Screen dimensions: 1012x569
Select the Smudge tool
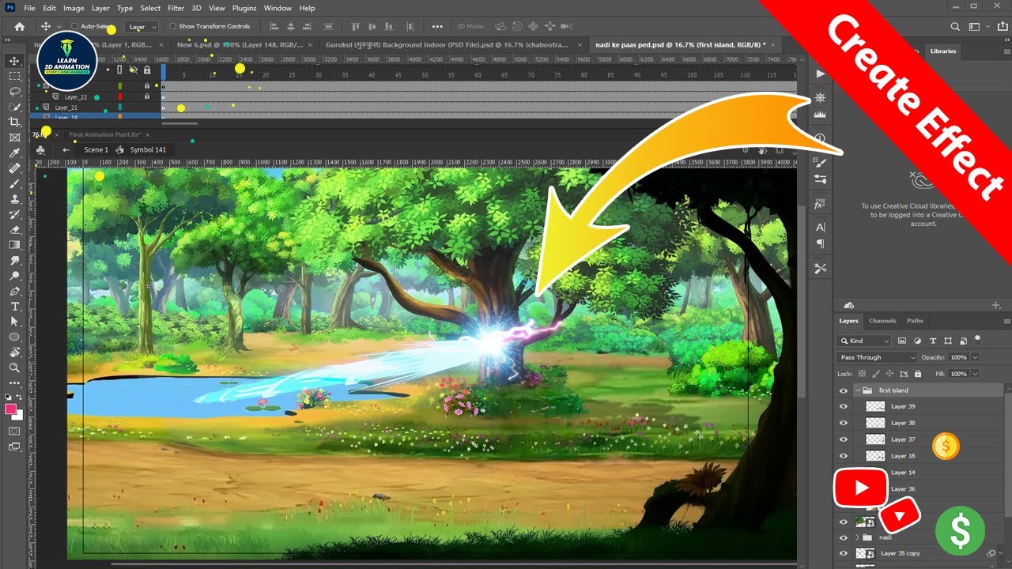[14, 260]
